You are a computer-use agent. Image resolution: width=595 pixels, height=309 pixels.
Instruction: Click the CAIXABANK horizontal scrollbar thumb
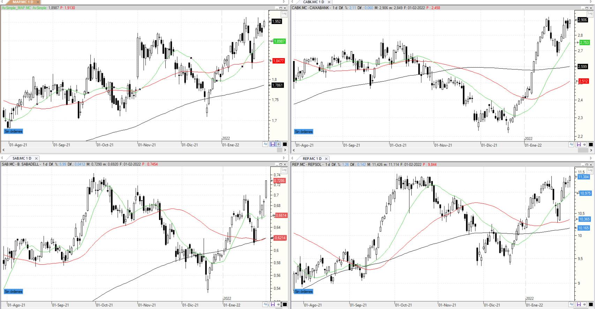pyautogui.click(x=583, y=150)
